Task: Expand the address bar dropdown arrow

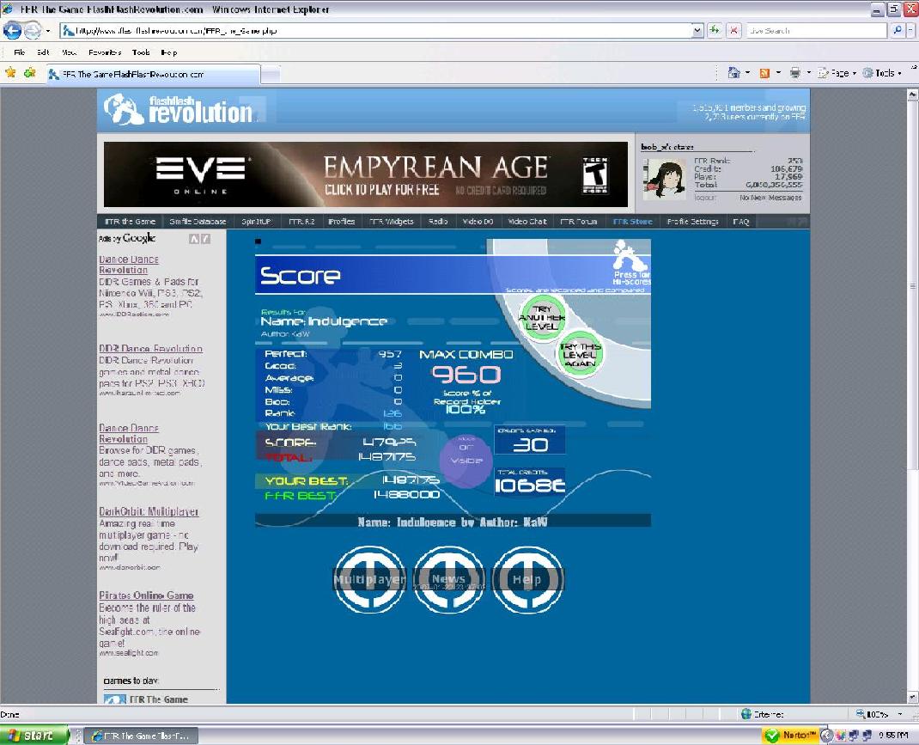Action: click(x=697, y=30)
